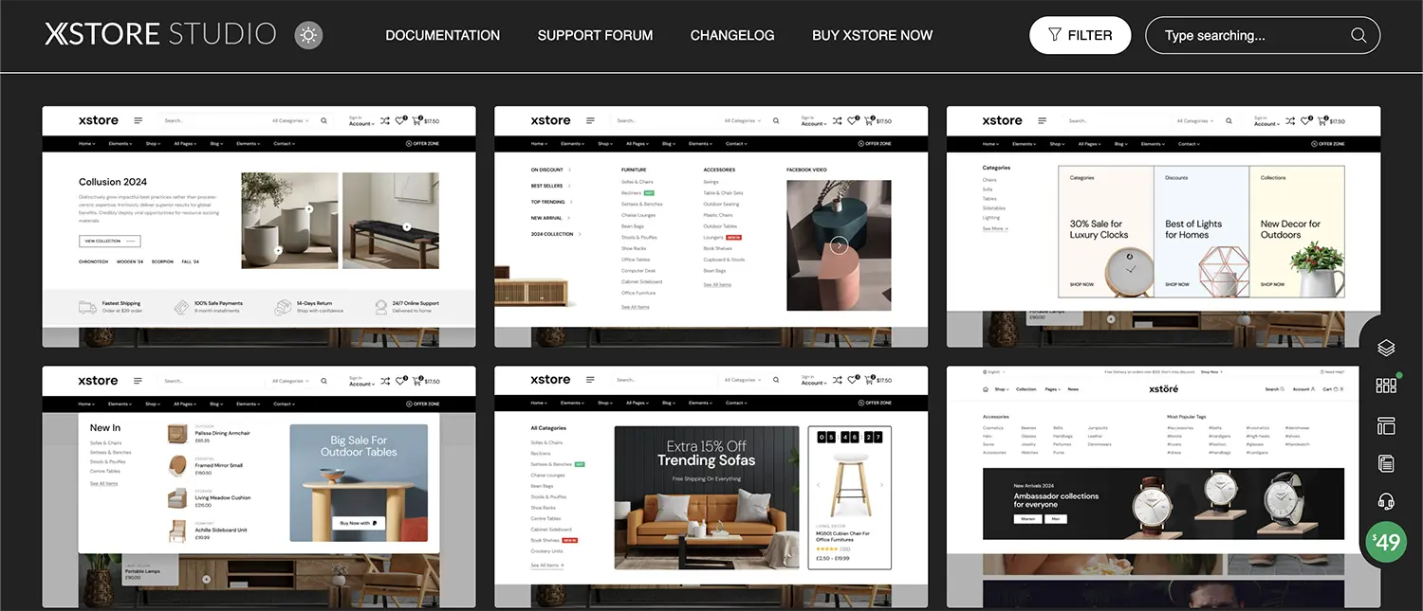Image resolution: width=1423 pixels, height=611 pixels.
Task: Open the grid demos icon in sidebar
Action: [1386, 386]
